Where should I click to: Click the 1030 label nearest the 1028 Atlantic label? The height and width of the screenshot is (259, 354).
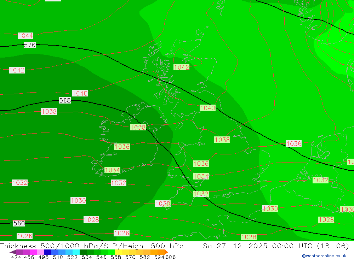(78, 200)
